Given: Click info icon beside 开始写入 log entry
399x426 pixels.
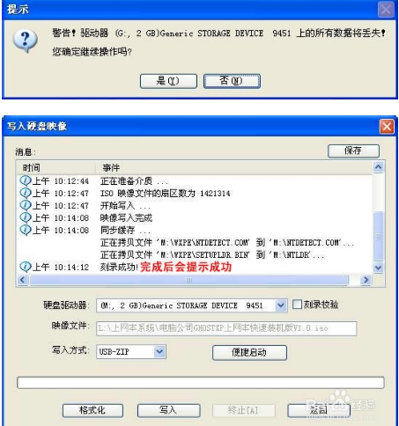Looking at the screenshot, I should (x=26, y=205).
